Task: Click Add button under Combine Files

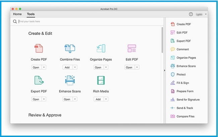Action: 67,67
